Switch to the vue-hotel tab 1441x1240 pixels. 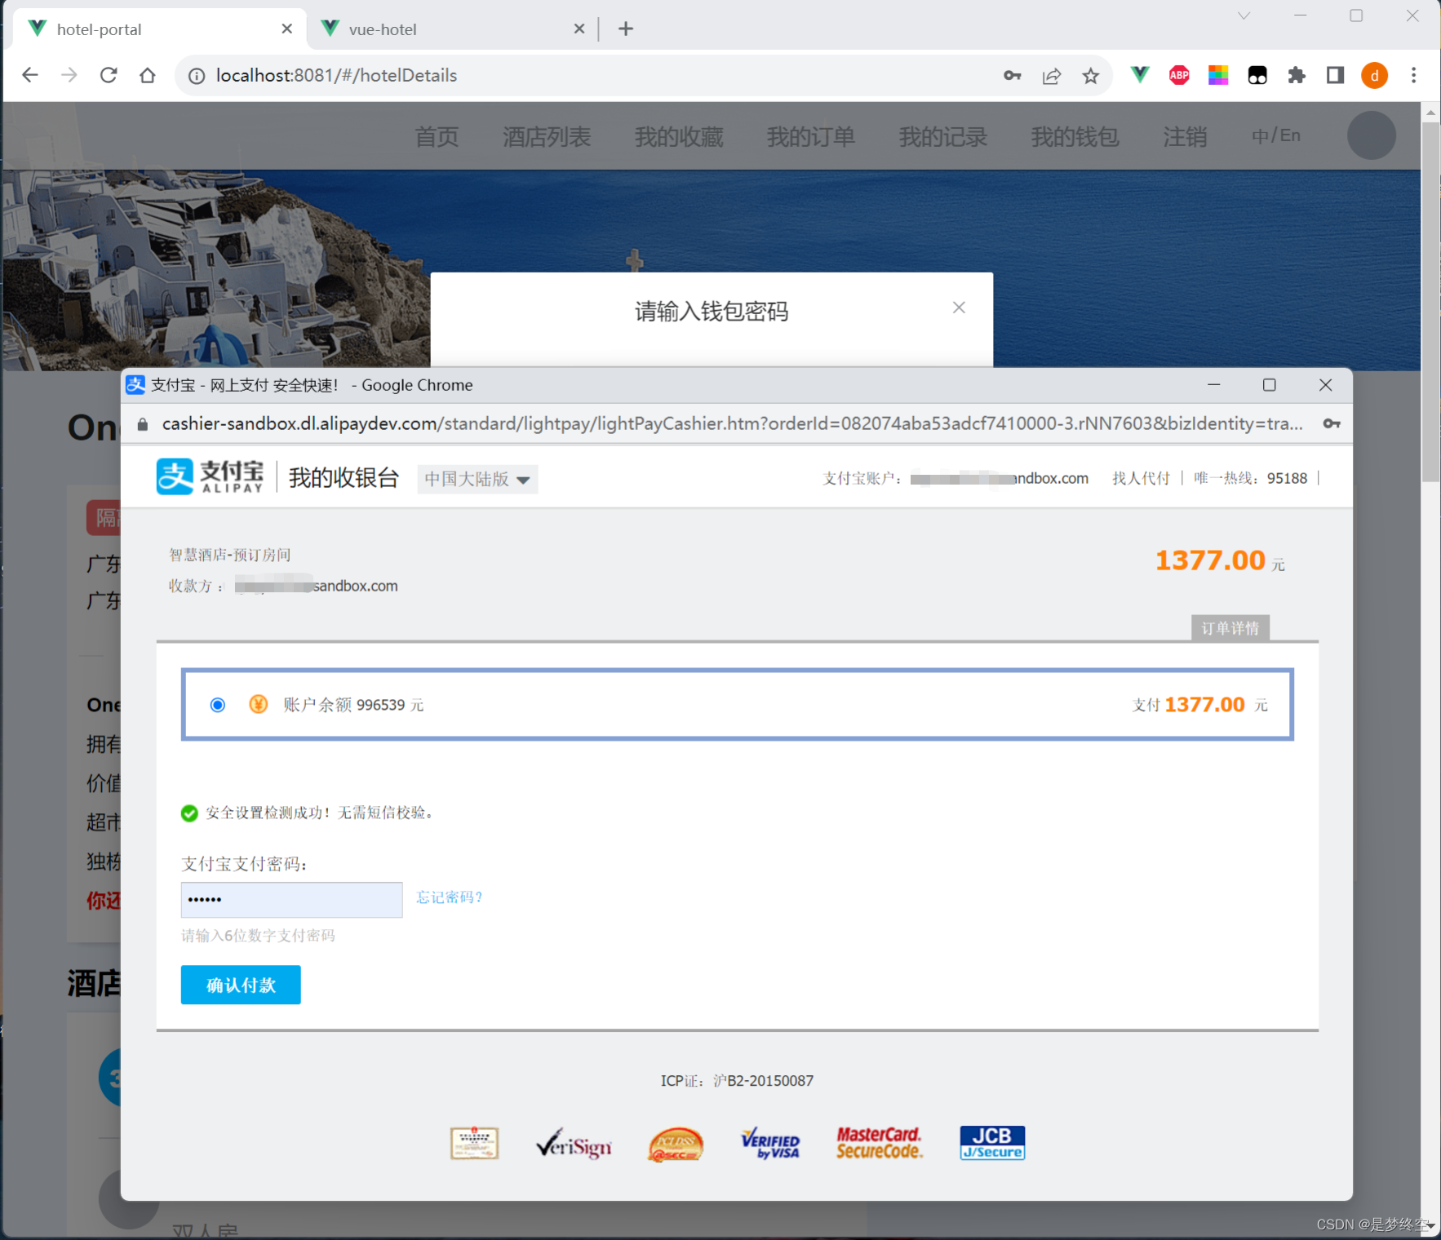453,29
